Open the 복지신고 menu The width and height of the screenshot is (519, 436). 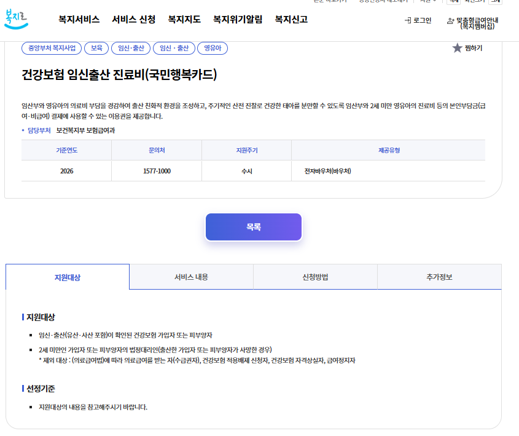[x=291, y=20]
